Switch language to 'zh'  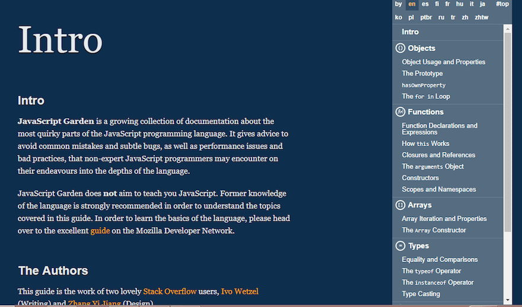click(465, 17)
